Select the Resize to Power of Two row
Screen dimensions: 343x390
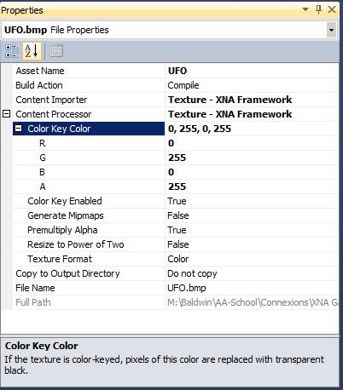[176, 244]
